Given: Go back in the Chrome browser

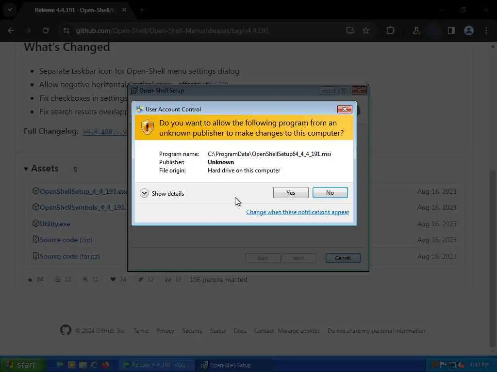Looking at the screenshot, I should pos(11,31).
